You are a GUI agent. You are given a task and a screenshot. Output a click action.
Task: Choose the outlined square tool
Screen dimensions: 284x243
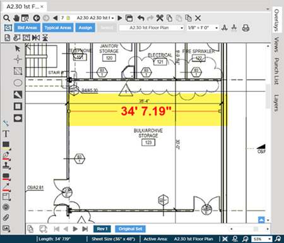coord(18,106)
